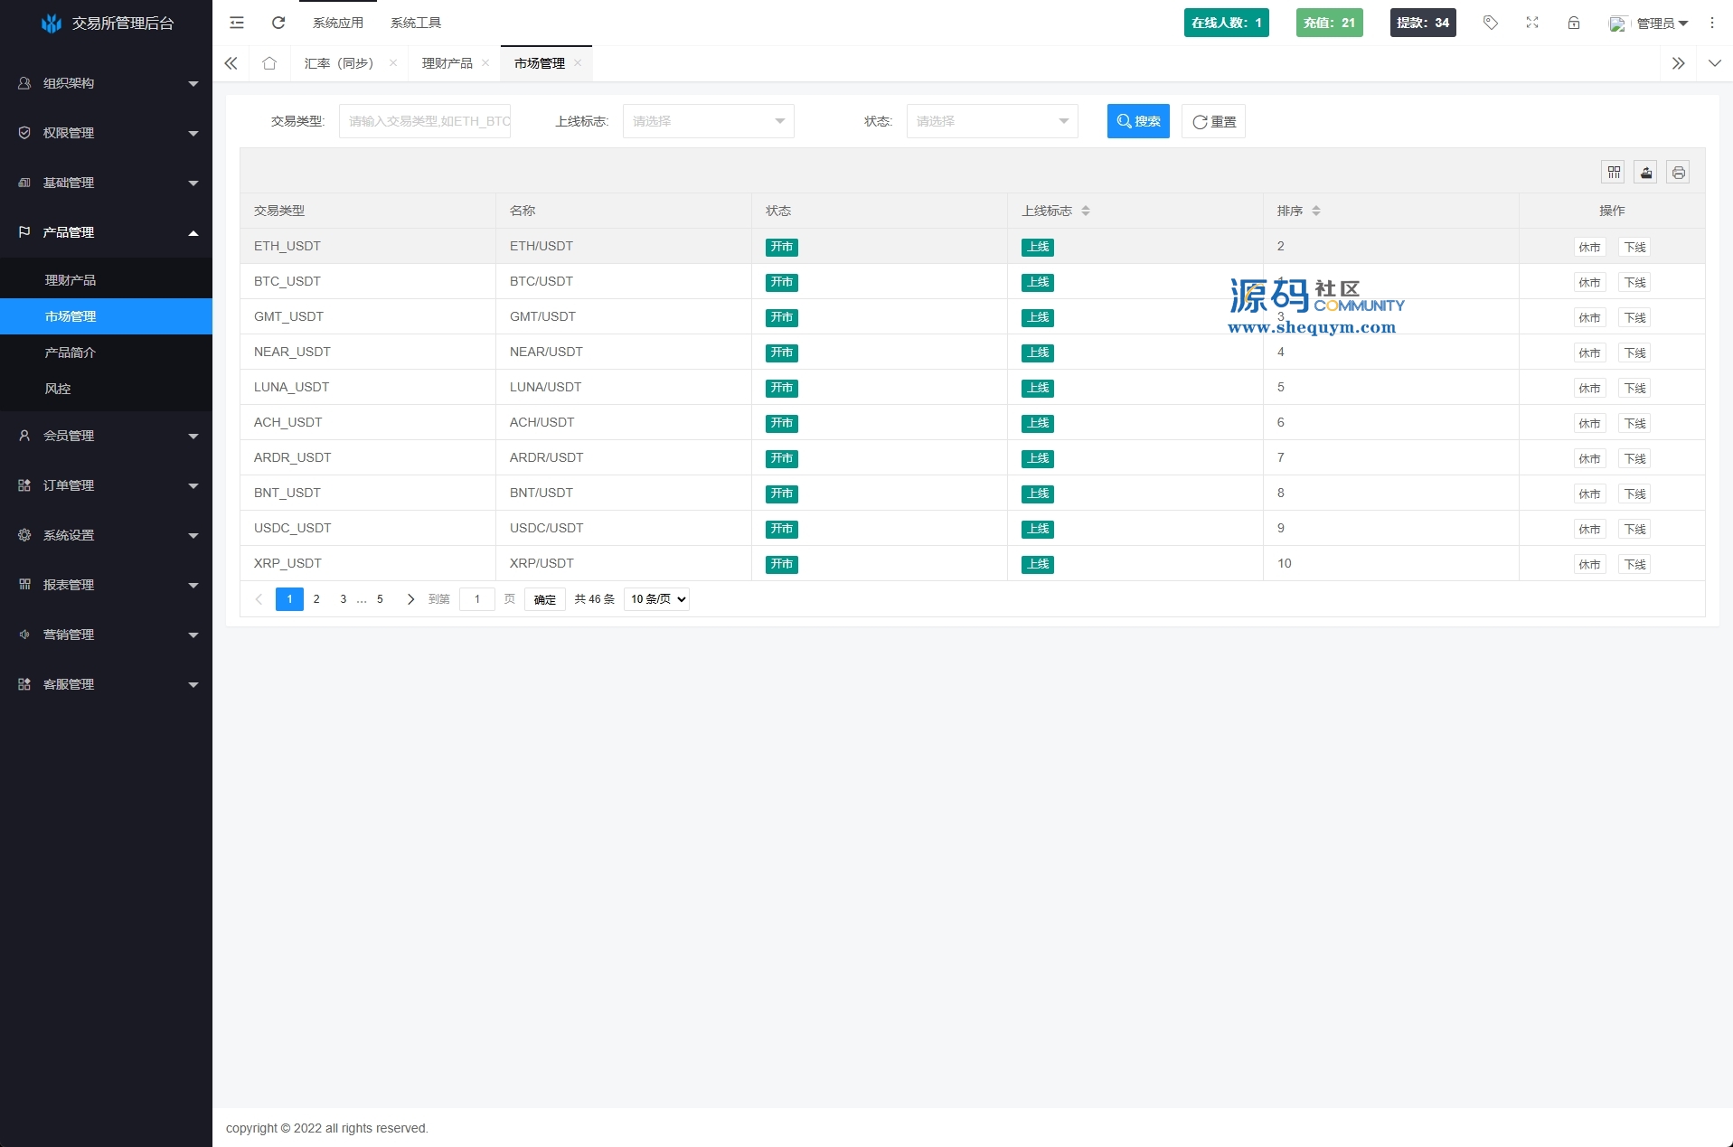Select 风控 in the sidebar submenu
The width and height of the screenshot is (1733, 1147).
click(x=58, y=389)
